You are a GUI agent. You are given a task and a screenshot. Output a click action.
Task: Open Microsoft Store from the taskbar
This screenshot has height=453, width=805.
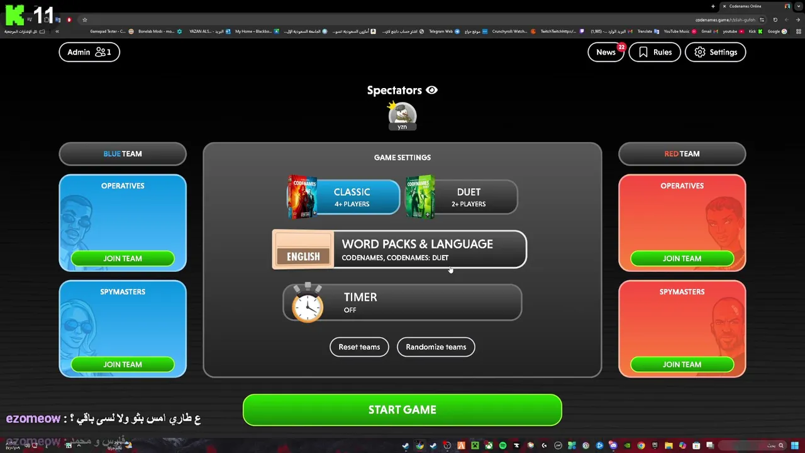click(x=696, y=445)
